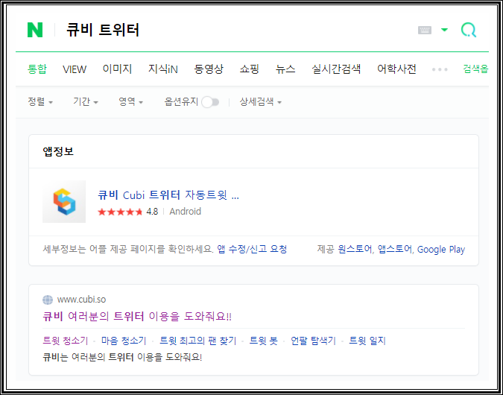
Task: Switch to the 동영상 tab
Action: 209,69
